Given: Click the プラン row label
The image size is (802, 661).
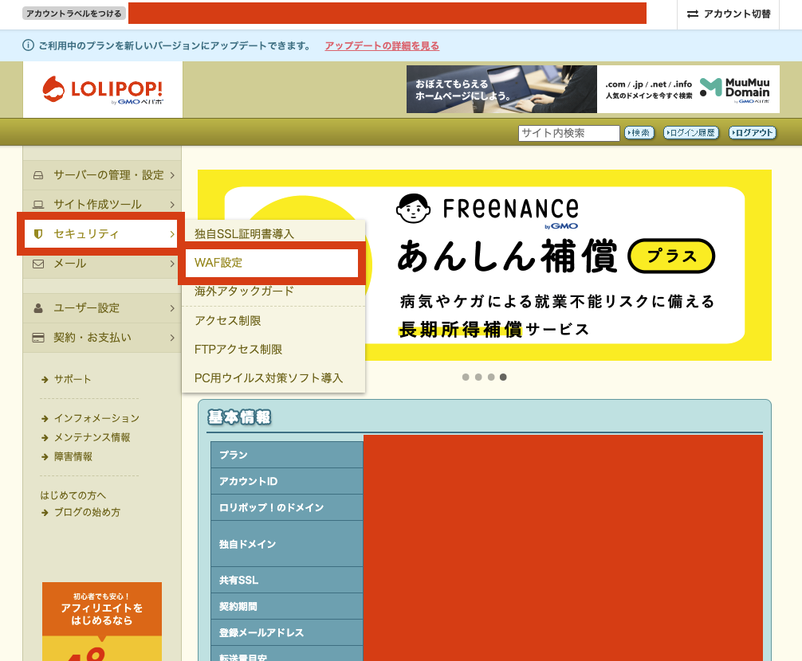Looking at the screenshot, I should click(287, 456).
